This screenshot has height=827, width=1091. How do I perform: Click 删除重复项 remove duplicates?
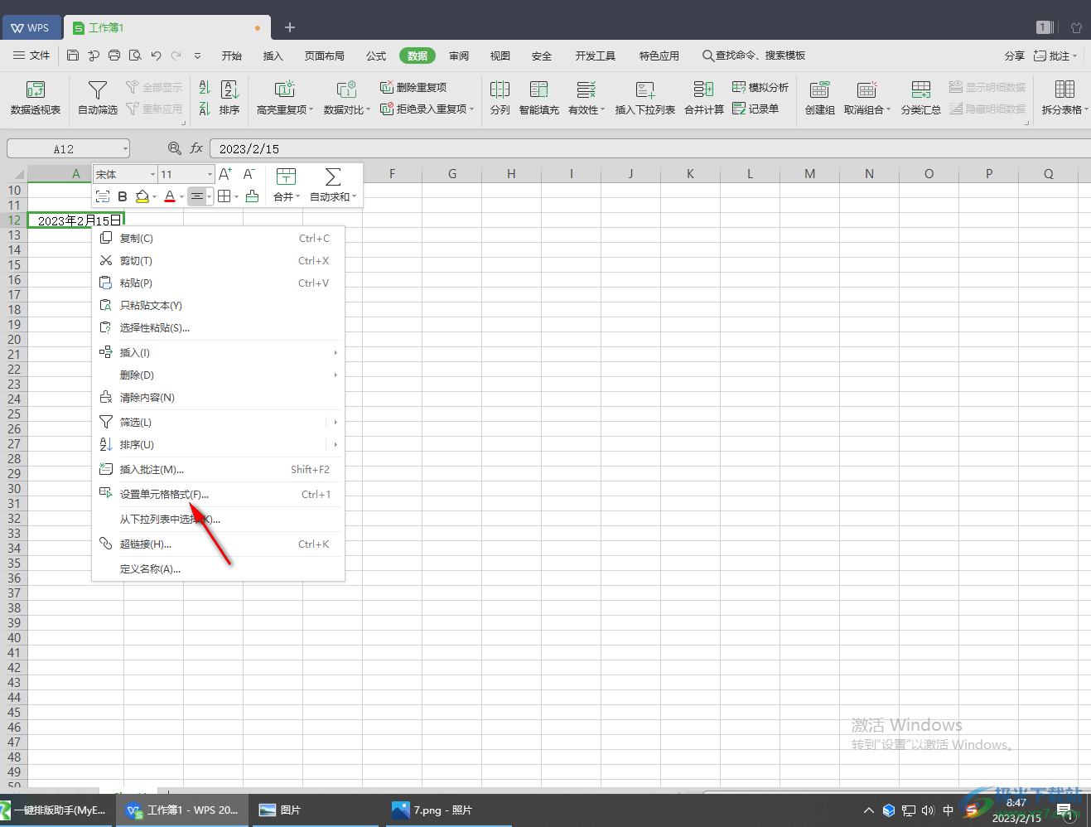(x=413, y=87)
